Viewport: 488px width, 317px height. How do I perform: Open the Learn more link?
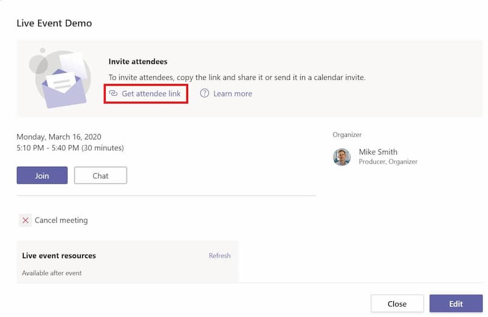coord(233,93)
